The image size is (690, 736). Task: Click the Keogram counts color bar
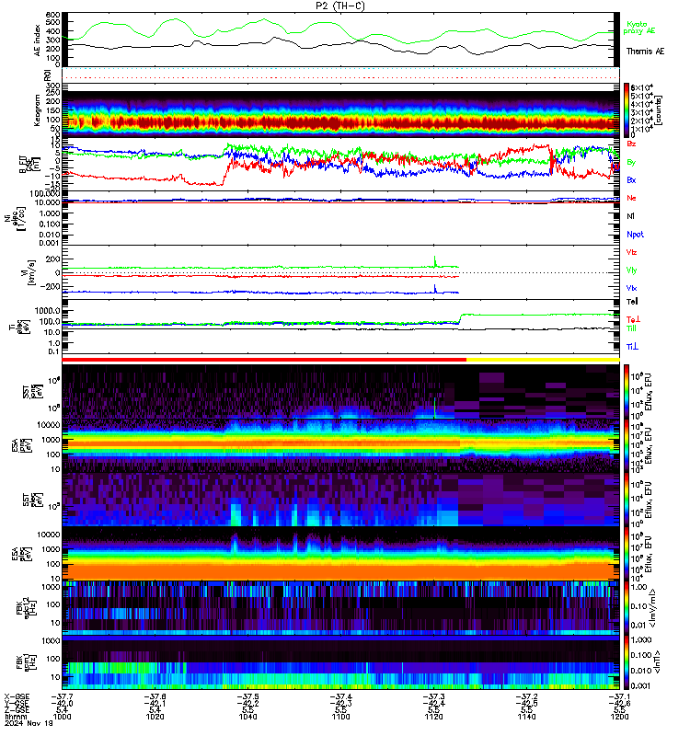pos(627,109)
